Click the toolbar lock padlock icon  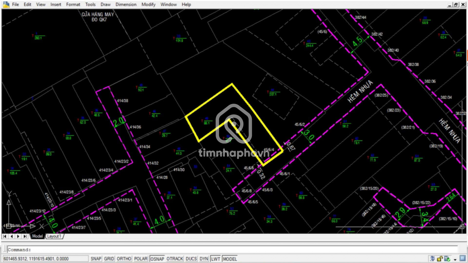point(440,259)
